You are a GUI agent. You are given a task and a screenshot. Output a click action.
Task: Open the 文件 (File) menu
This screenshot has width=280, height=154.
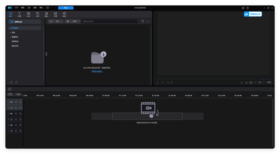pyautogui.click(x=17, y=8)
